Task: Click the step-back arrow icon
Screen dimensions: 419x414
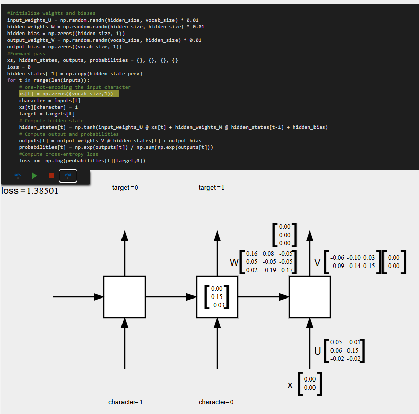Action: [x=17, y=176]
